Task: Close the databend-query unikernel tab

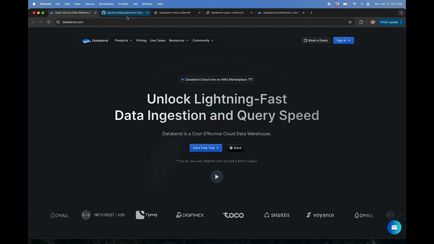Action: click(x=251, y=13)
